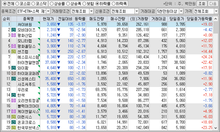Viewport: 220px width, 132px height.
Task: Select the 하이젠알앤엠 stock name
Action: tap(28, 63)
